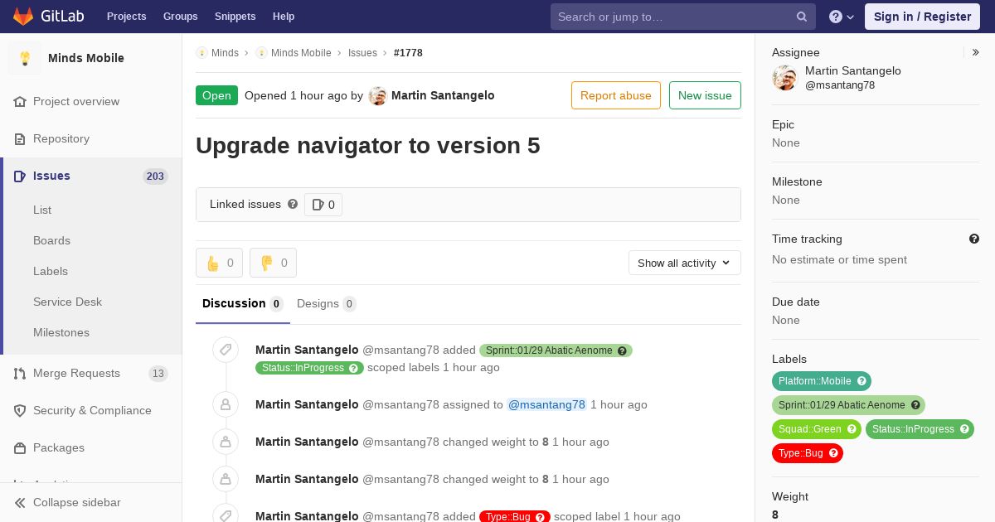The image size is (995, 522).
Task: Click the thumbs up reaction
Action: [219, 263]
